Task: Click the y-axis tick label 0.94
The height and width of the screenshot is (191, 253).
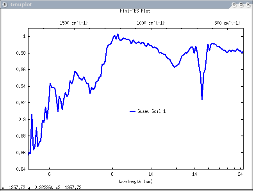Action: click(21, 86)
